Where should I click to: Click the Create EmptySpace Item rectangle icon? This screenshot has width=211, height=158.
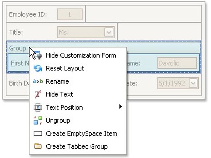pos(38,134)
